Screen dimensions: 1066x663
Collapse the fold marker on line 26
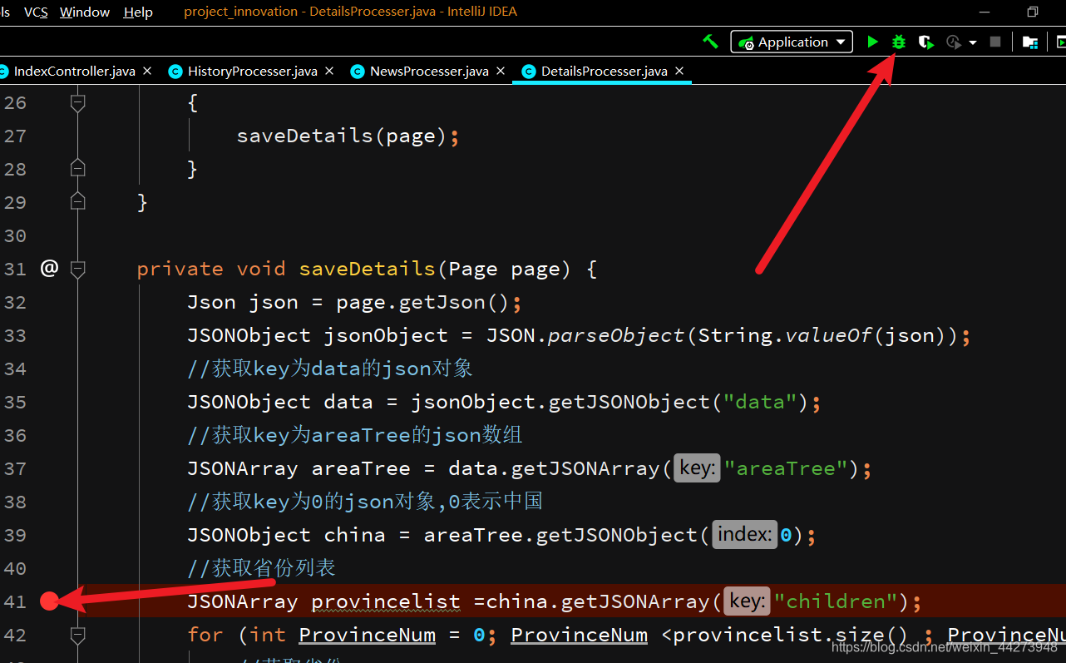(x=77, y=102)
